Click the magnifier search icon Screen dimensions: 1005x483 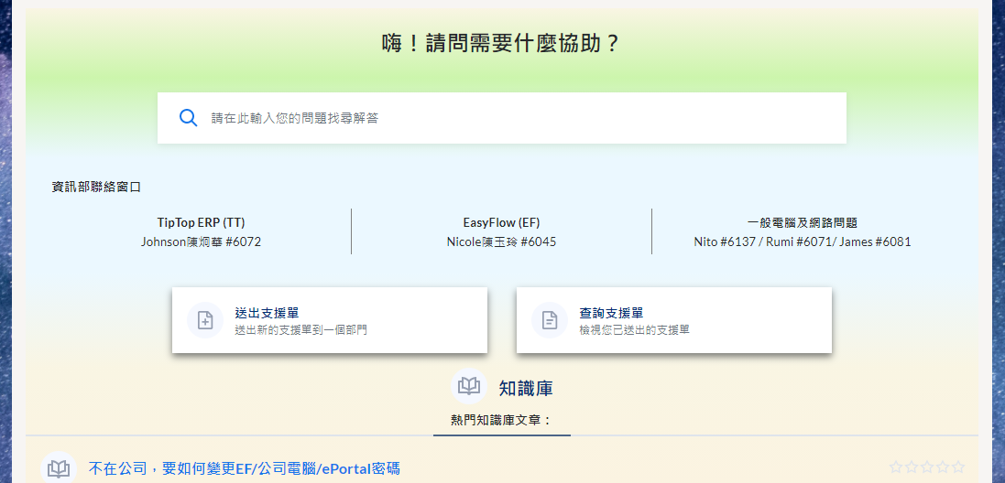pos(188,118)
